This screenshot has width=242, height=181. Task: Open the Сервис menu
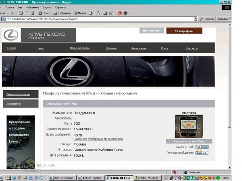coord(47,7)
